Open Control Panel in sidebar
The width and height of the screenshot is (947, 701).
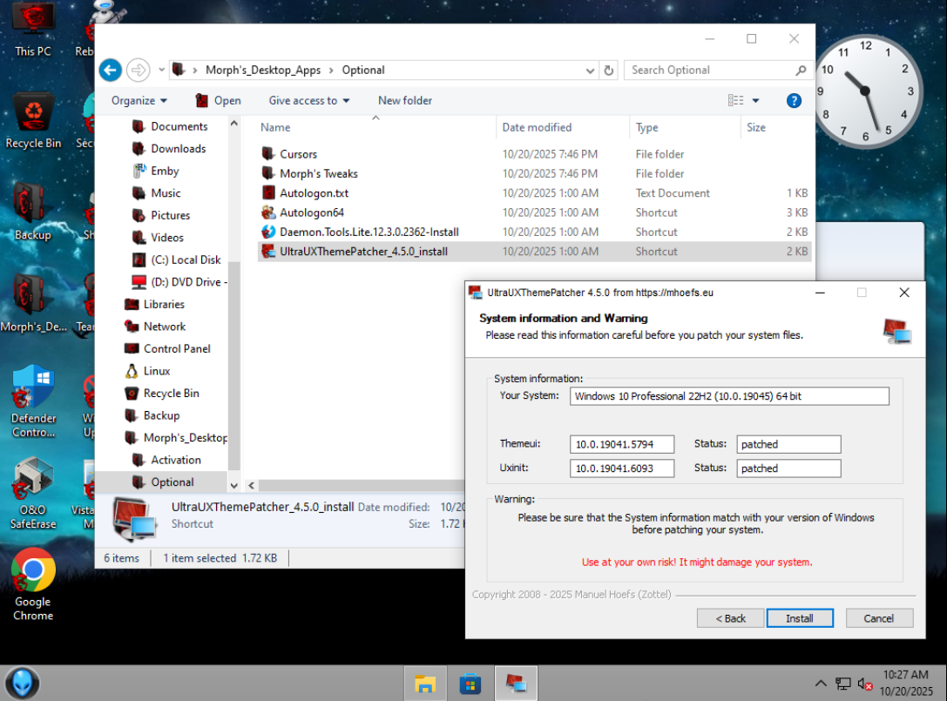[x=176, y=349]
